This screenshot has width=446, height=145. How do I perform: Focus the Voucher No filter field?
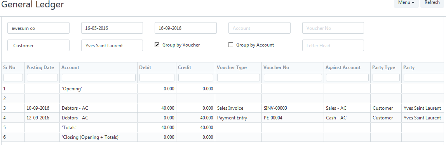click(333, 28)
